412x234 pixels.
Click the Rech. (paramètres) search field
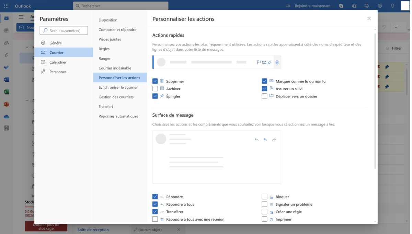point(64,30)
